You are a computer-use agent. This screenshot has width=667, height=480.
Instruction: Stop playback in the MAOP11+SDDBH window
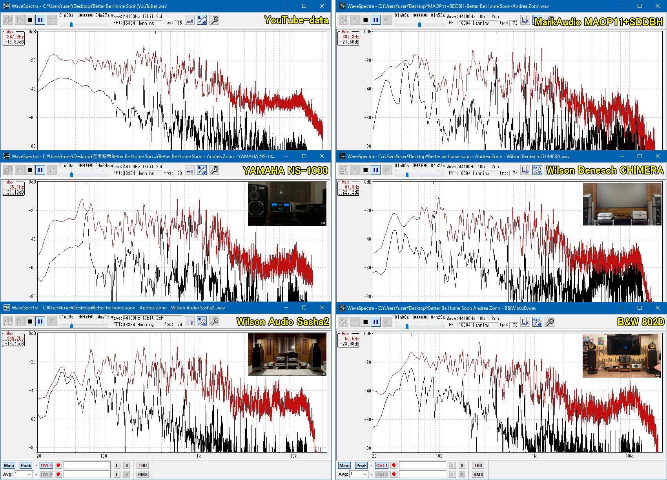pyautogui.click(x=365, y=20)
